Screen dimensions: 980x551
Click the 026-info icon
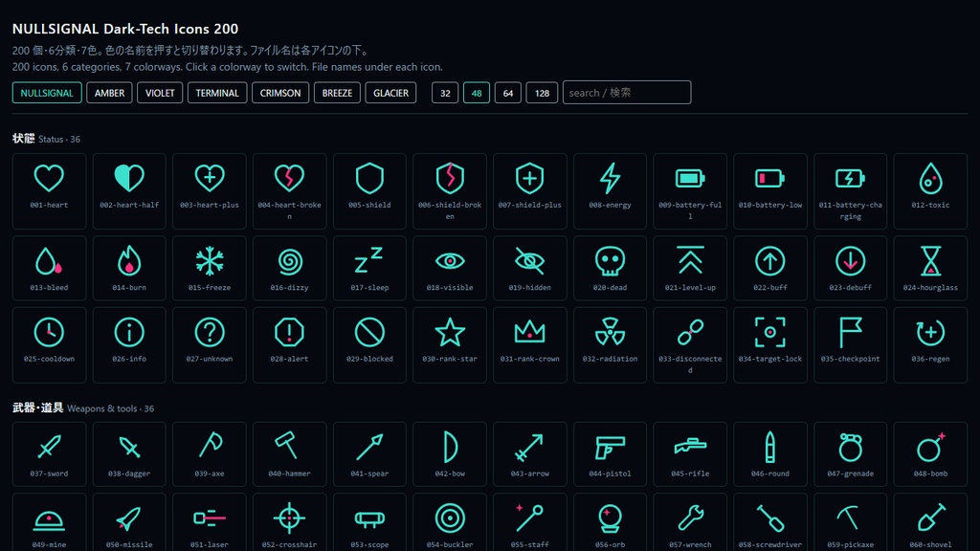[129, 332]
